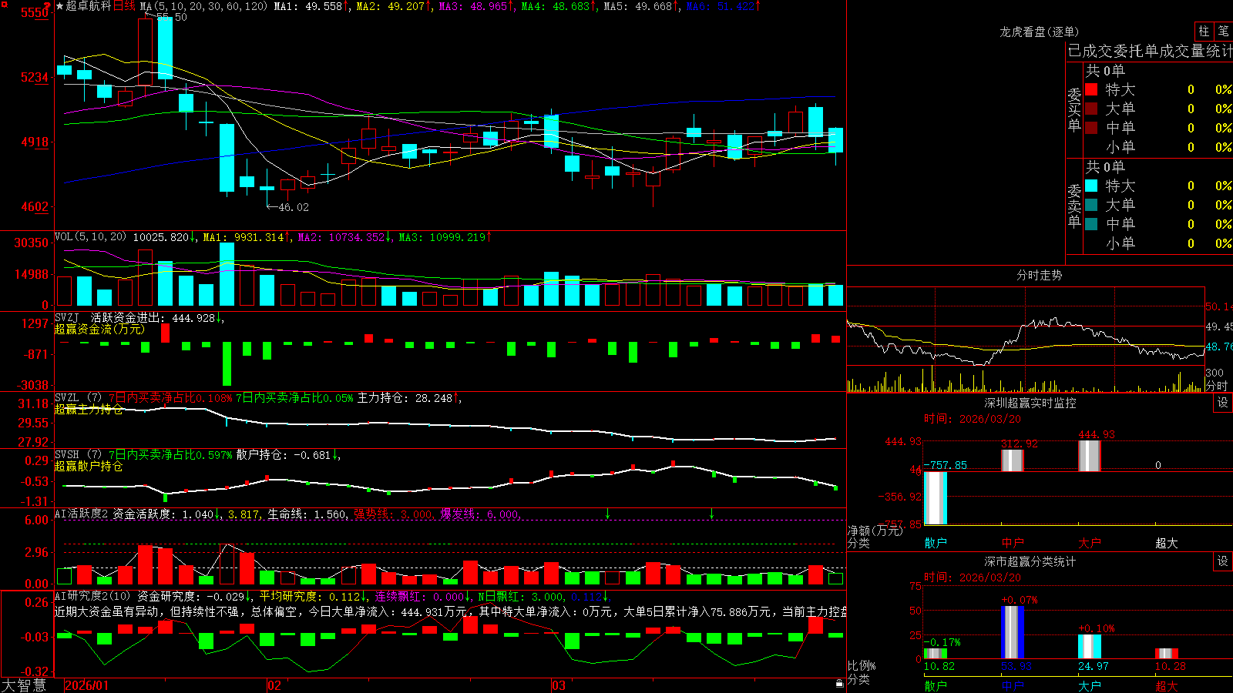Click the 大智慧 logo at bottom left

[24, 685]
